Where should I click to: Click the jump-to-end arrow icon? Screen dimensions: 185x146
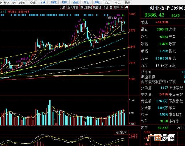pyautogui.click(x=126, y=8)
